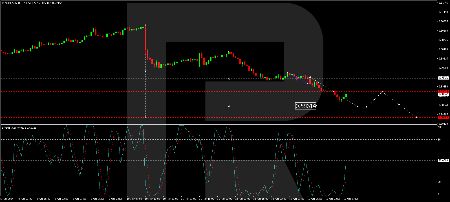The width and height of the screenshot is (450, 202).
Task: Click the 16 Apr 07:00 time label
Action: click(x=351, y=199)
